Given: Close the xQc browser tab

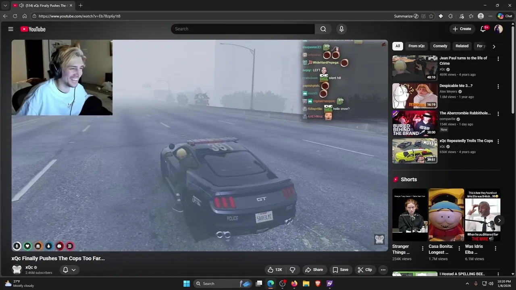Looking at the screenshot, I should point(71,6).
